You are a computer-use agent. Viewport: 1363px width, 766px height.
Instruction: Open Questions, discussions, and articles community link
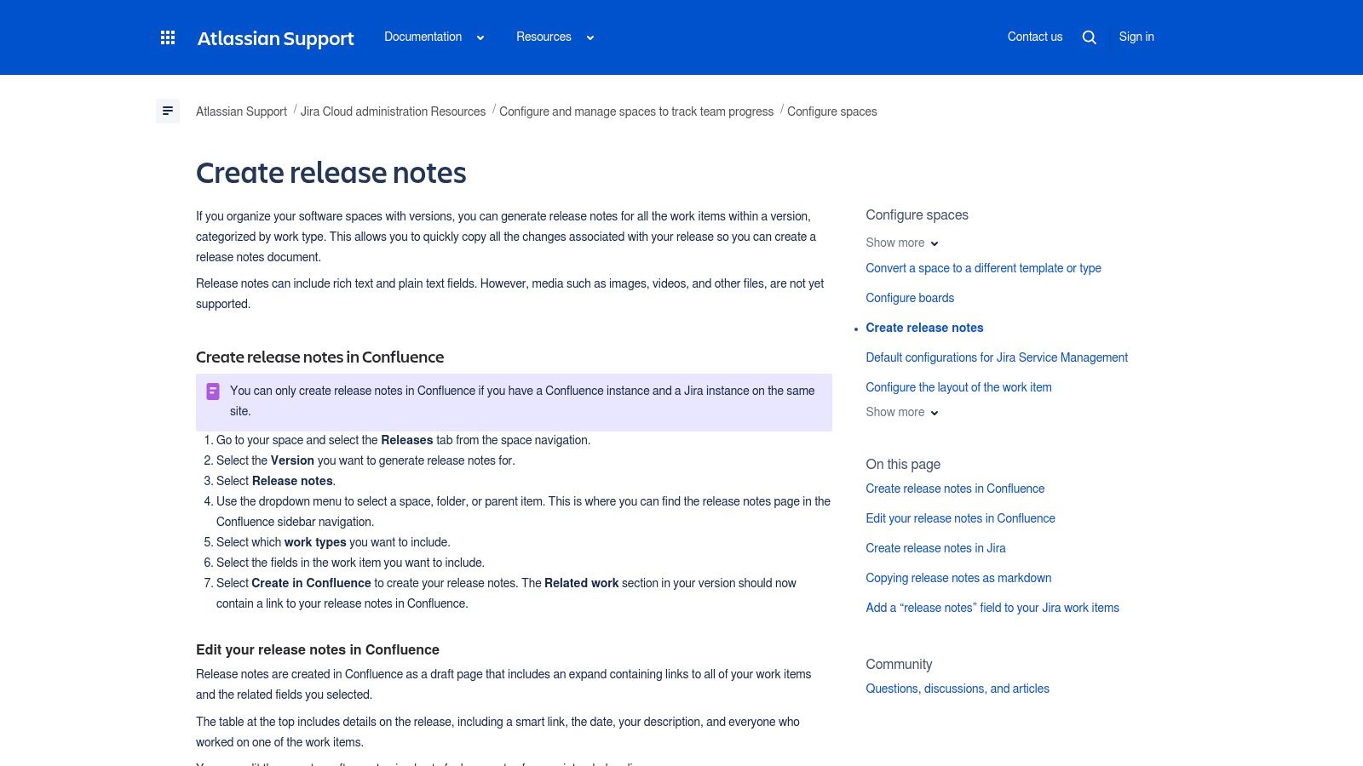click(x=958, y=689)
